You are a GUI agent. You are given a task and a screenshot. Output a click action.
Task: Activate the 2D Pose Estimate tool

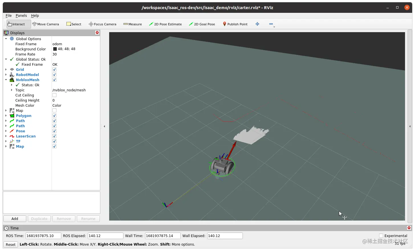165,24
